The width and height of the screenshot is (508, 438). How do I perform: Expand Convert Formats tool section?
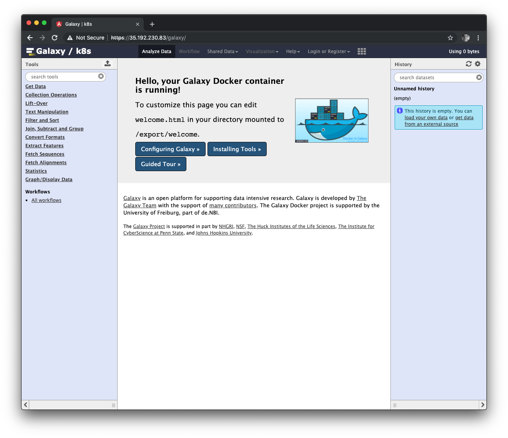[x=45, y=137]
